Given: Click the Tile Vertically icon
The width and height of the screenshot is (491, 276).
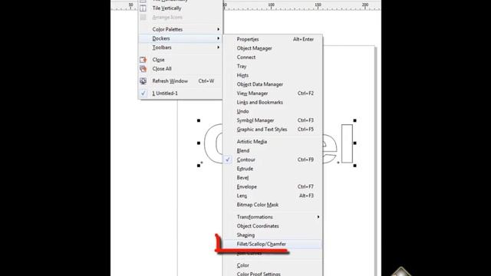Looking at the screenshot, I should [143, 8].
